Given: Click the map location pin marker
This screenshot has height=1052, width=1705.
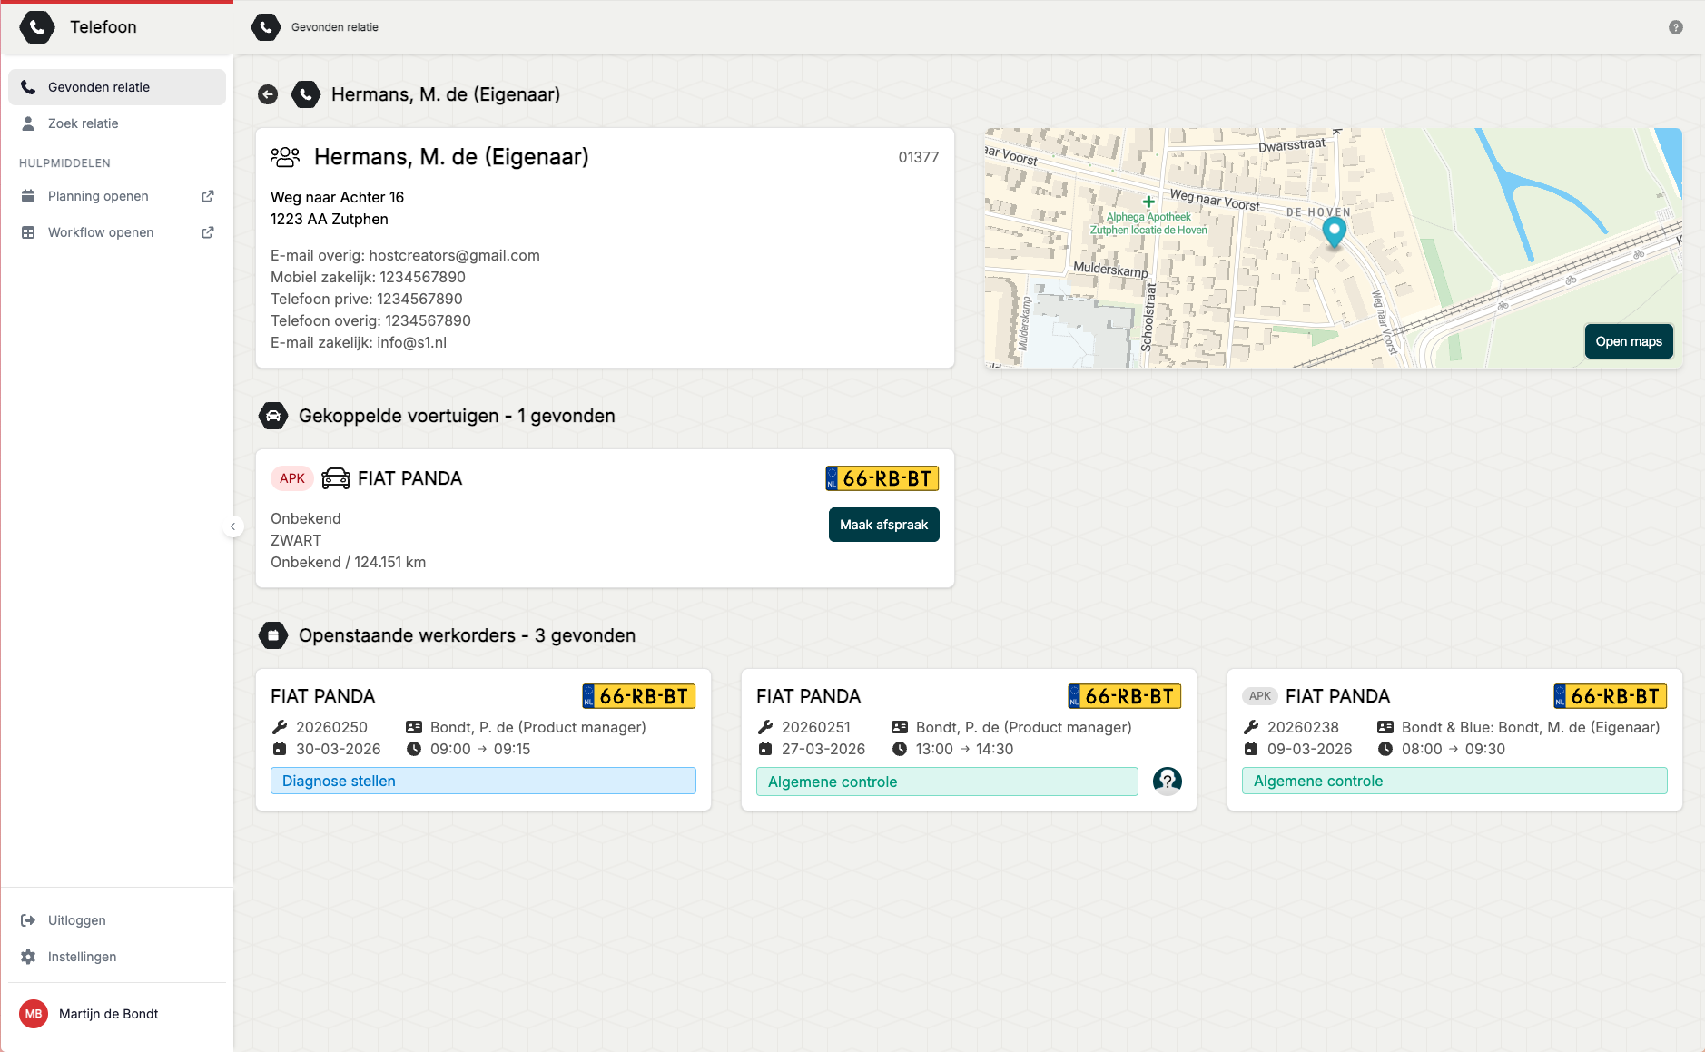Looking at the screenshot, I should click(1334, 231).
